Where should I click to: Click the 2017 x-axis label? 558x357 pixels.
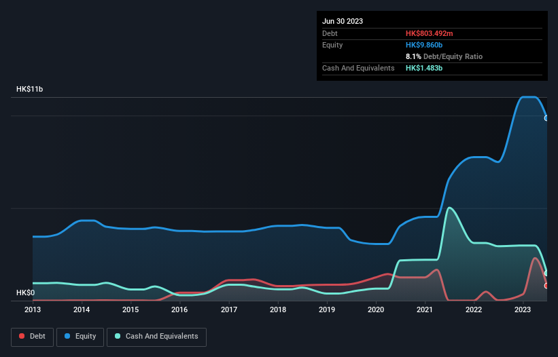[x=229, y=309]
